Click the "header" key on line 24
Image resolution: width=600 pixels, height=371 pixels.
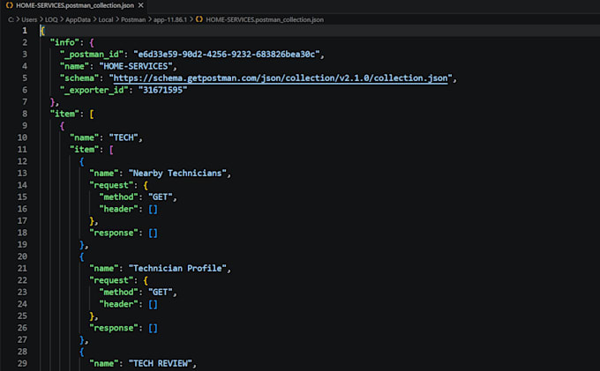click(118, 304)
